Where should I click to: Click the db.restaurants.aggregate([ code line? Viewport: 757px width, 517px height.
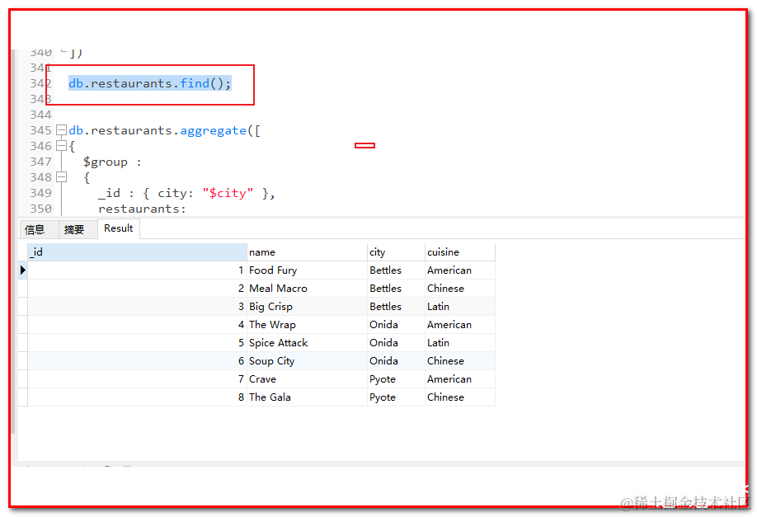pyautogui.click(x=164, y=131)
